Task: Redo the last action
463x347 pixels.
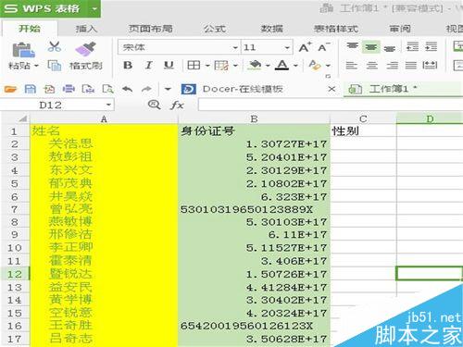Action: (x=146, y=90)
